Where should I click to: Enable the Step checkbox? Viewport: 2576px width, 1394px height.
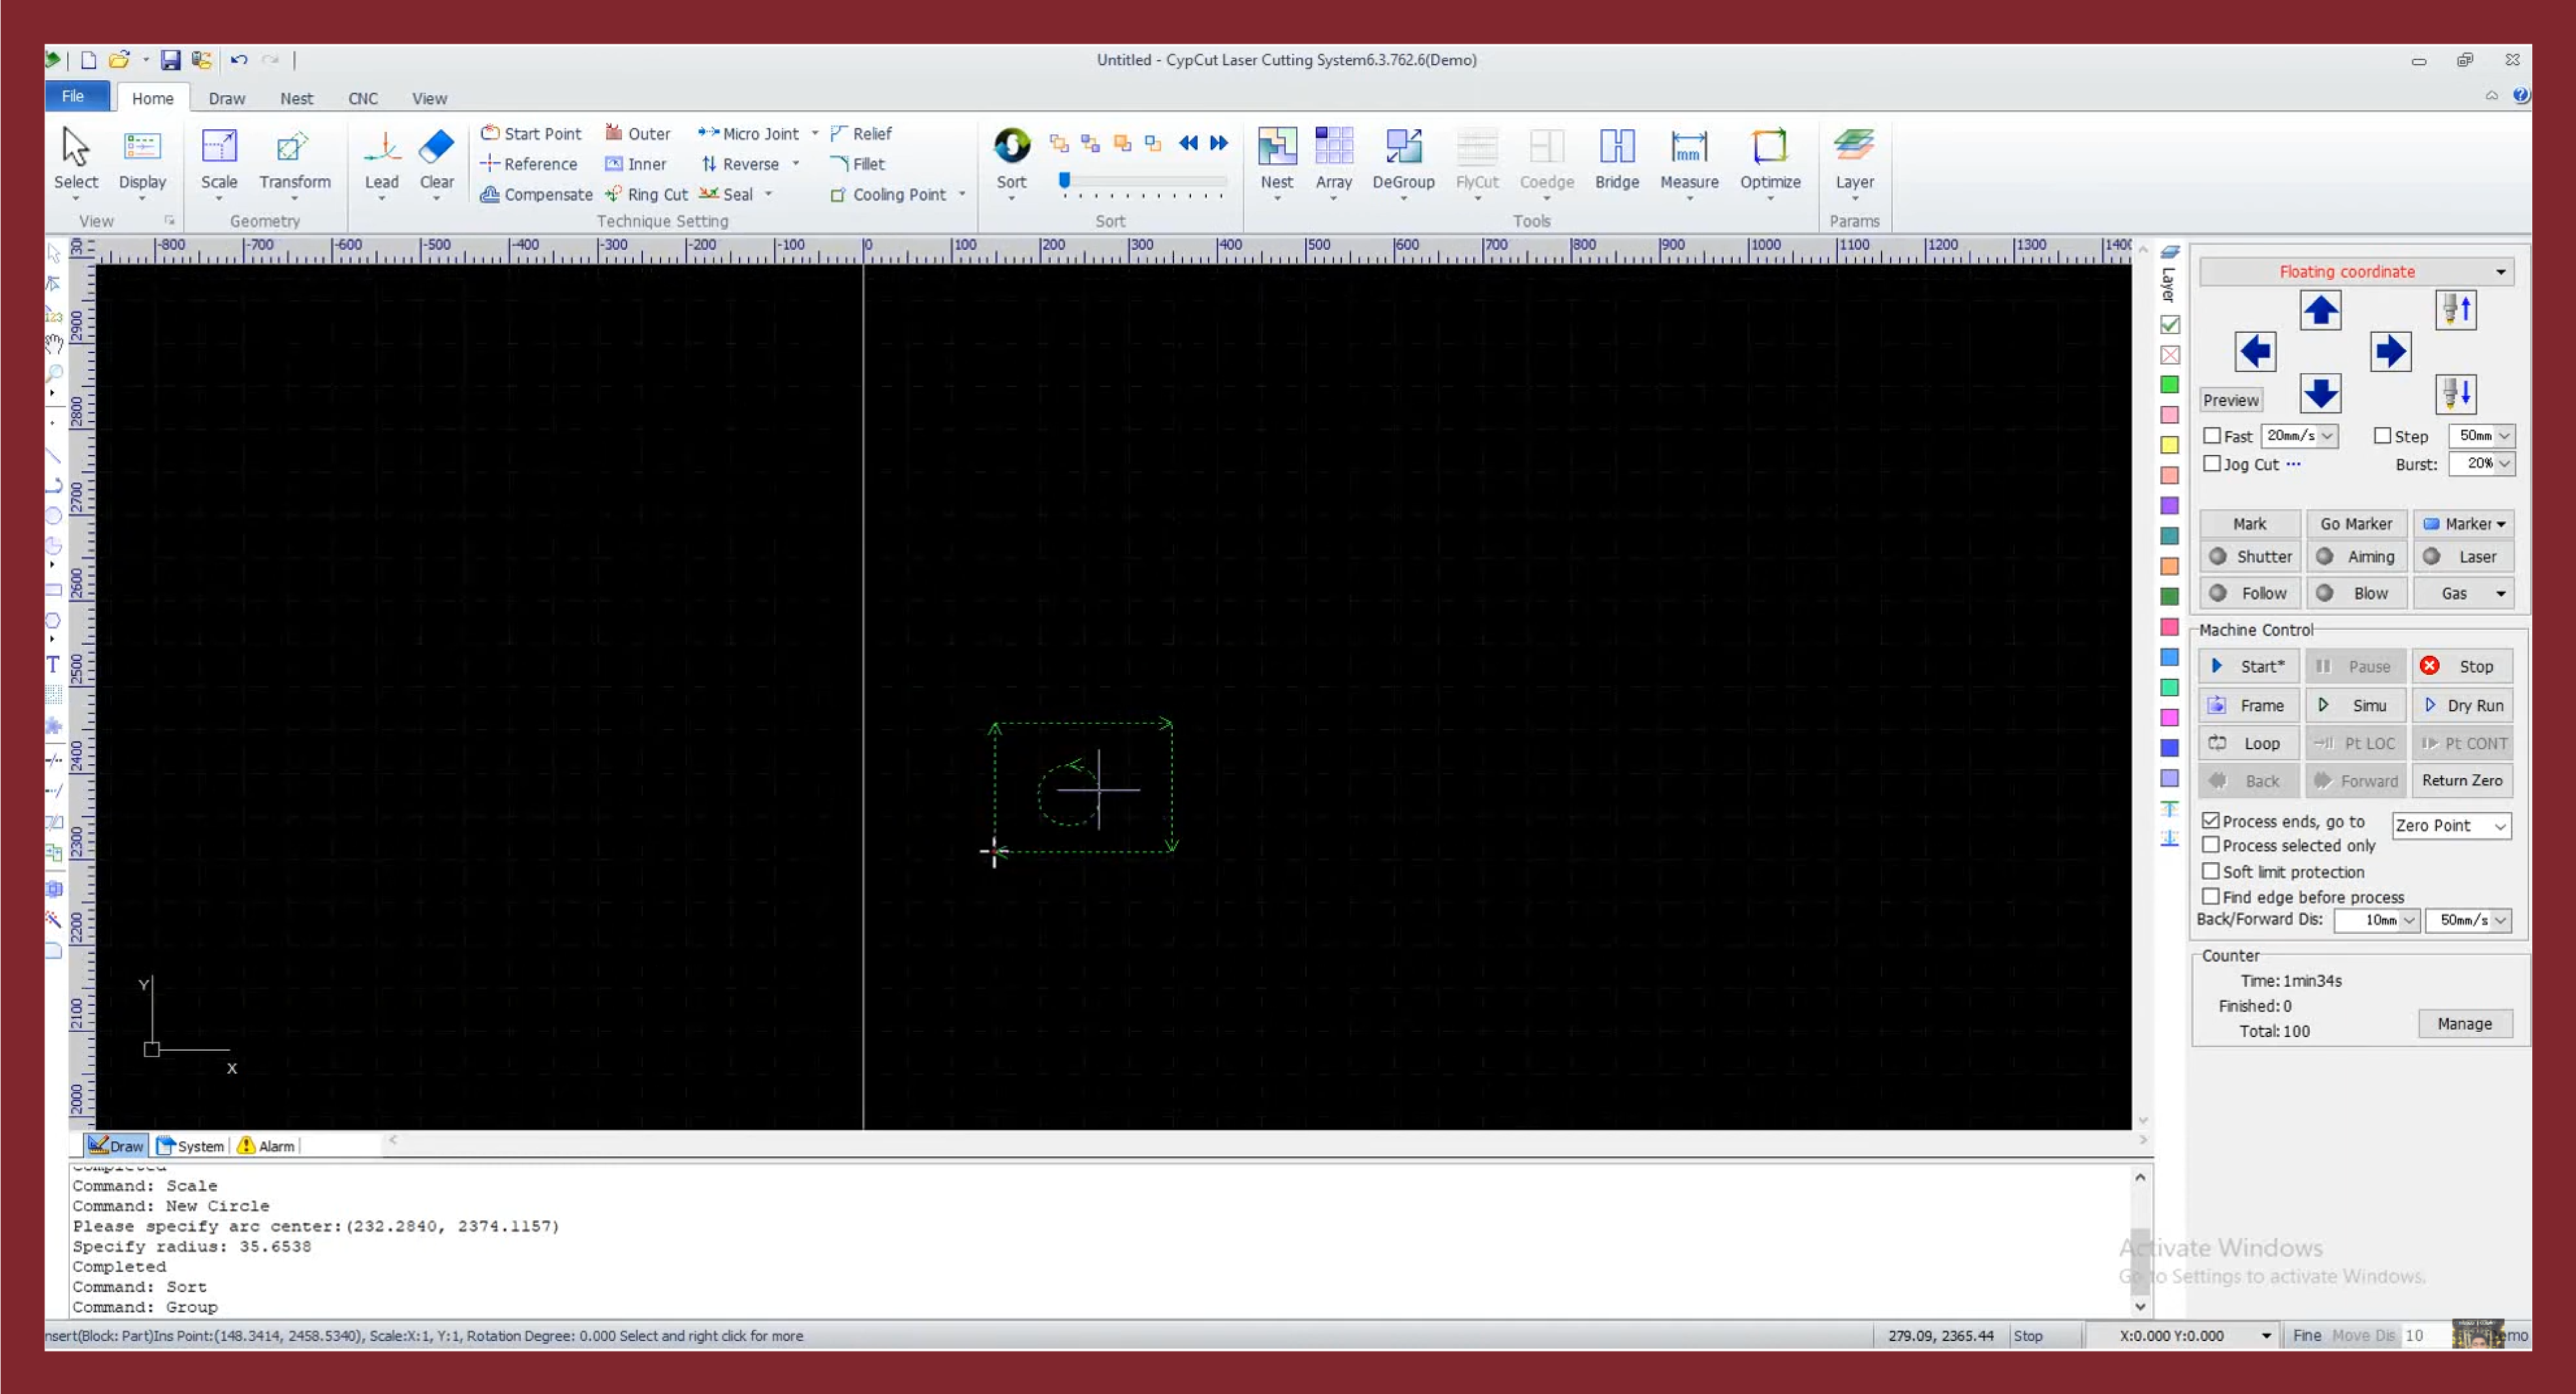coord(2382,436)
